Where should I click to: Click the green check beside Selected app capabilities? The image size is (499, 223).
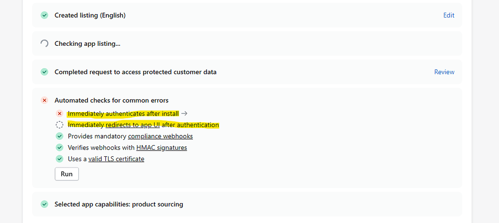click(x=44, y=204)
